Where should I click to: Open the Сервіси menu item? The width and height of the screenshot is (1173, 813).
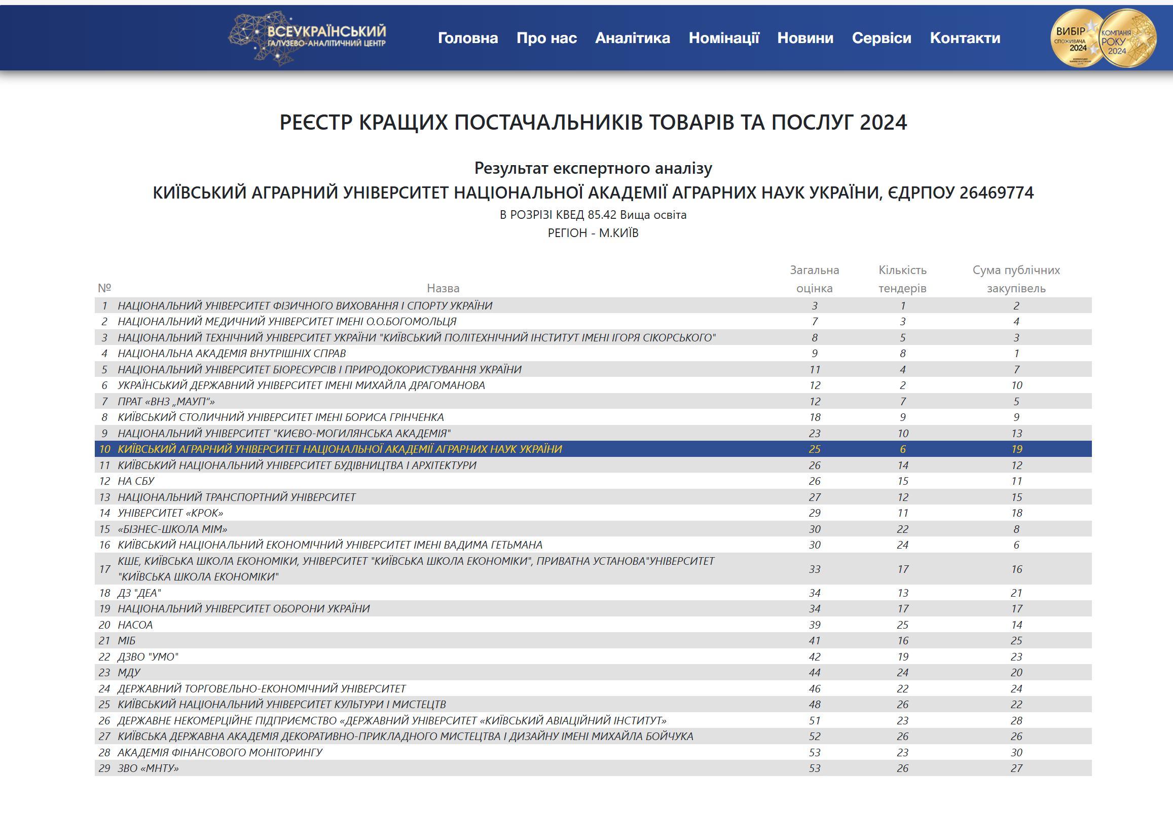click(882, 37)
